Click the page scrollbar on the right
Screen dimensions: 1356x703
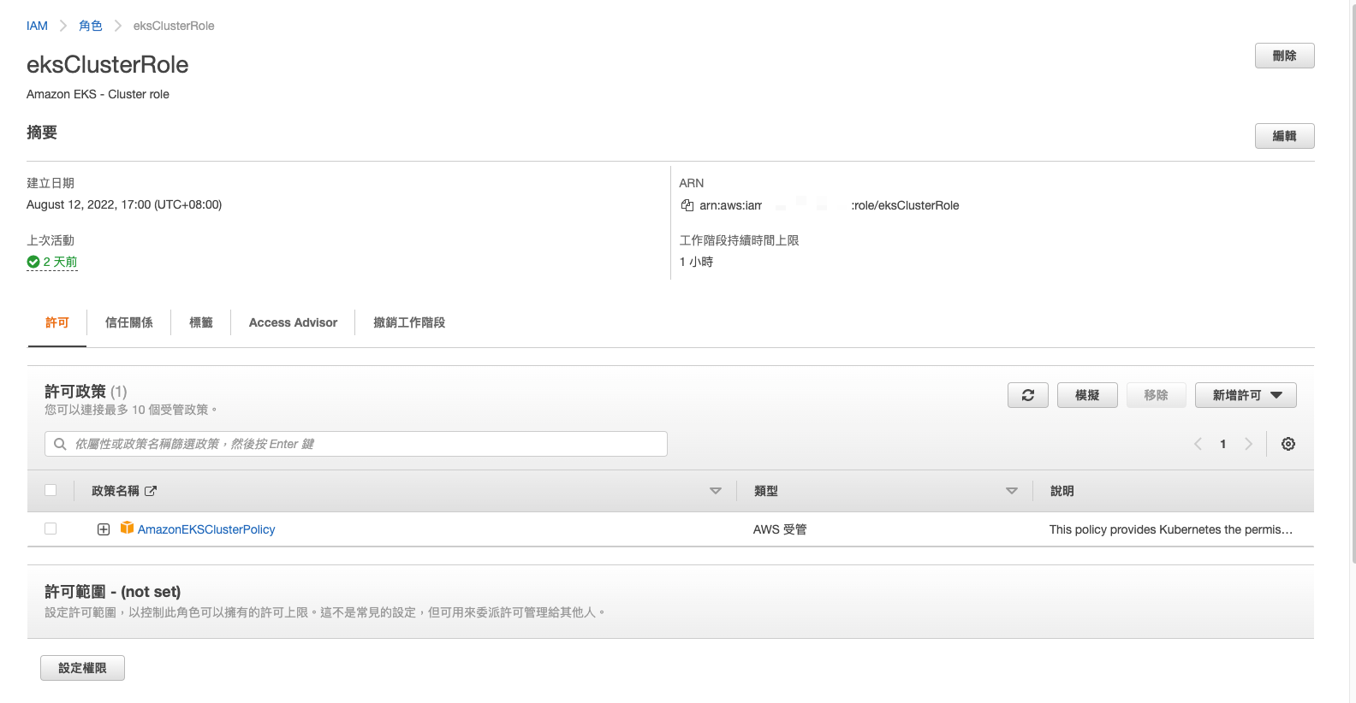coord(1353,282)
